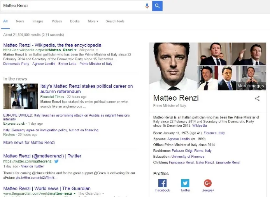270x197 pixels.
Task: Follow the Democratic Party sitelink
Action: pos(16,64)
